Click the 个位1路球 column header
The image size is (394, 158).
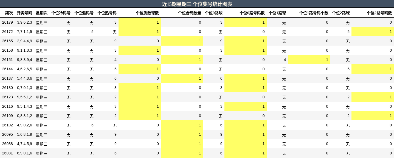point(277,13)
